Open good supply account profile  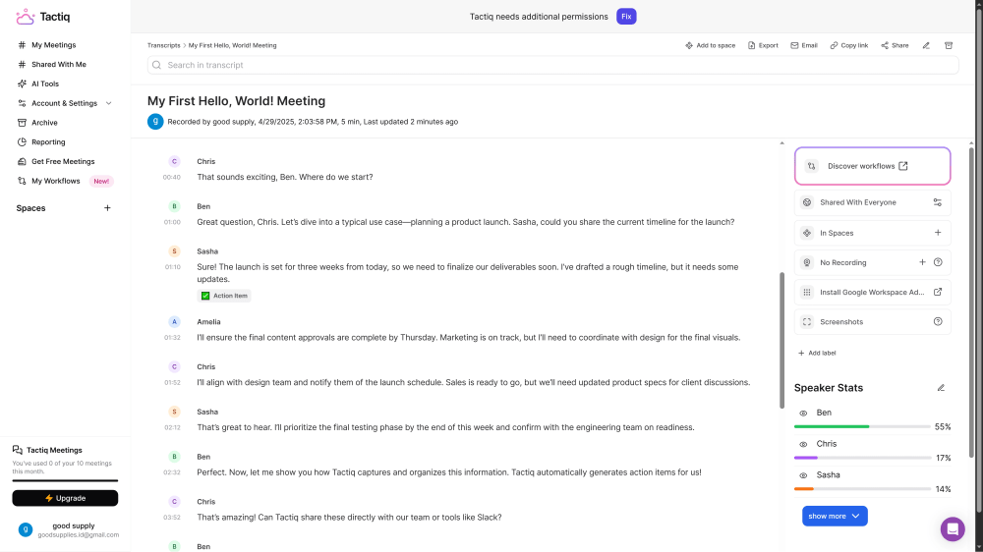68,530
